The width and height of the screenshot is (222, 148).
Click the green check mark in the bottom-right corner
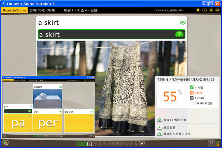218,142
